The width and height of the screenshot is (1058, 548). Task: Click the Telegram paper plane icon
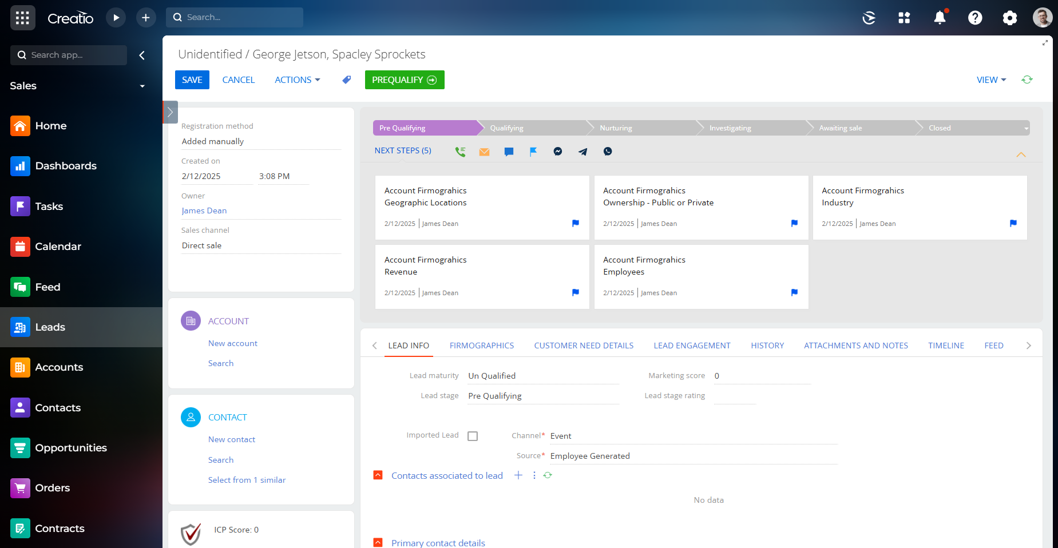pyautogui.click(x=583, y=152)
